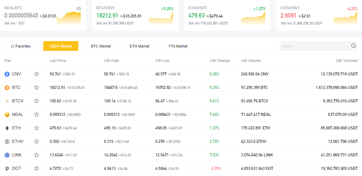Sort by the 24h Volume column header
This screenshot has width=362, height=176.
(251, 61)
